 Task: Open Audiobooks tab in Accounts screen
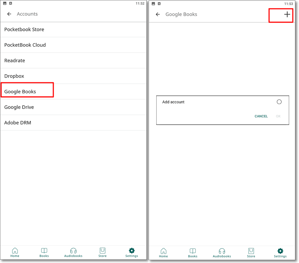[x=73, y=252]
